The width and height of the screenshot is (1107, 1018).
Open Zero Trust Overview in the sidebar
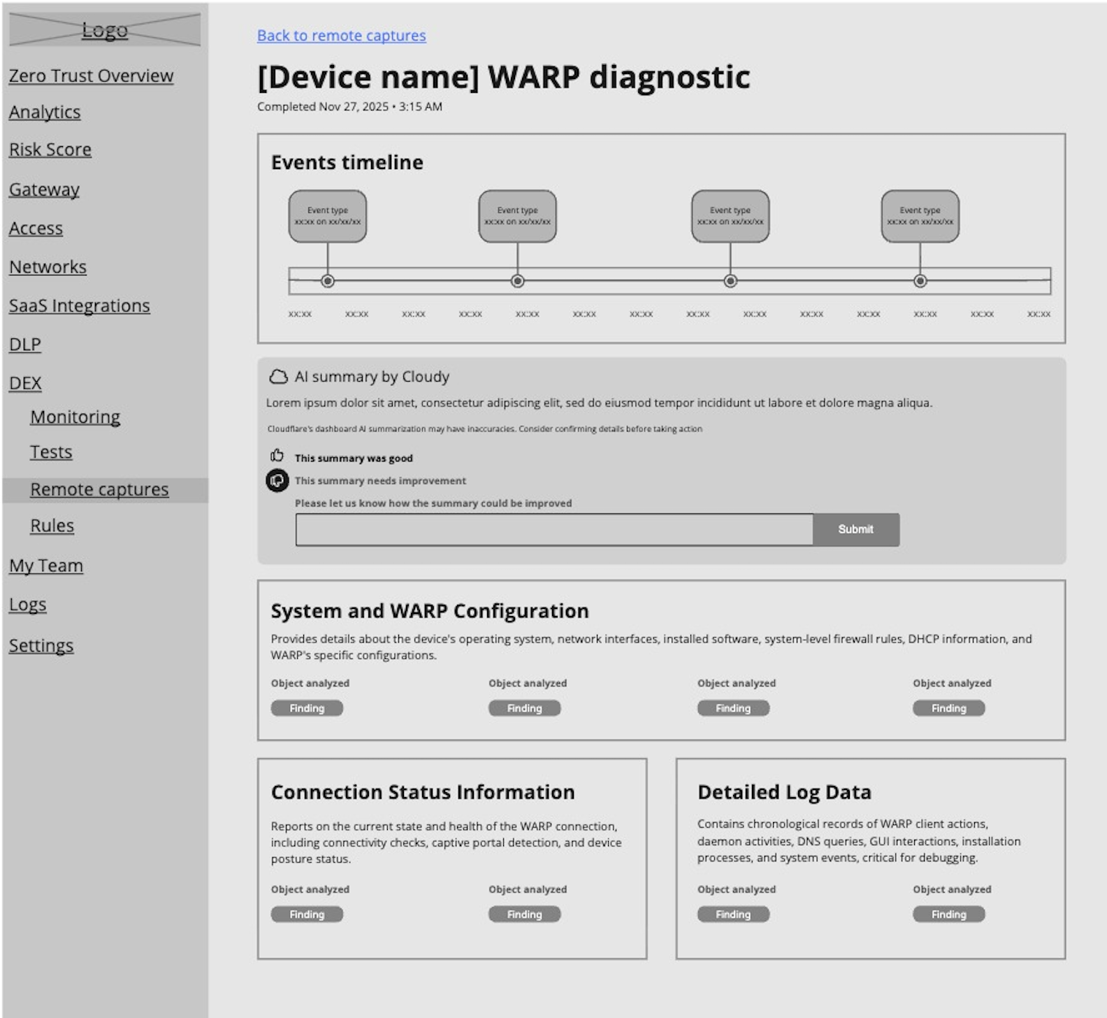(x=91, y=76)
